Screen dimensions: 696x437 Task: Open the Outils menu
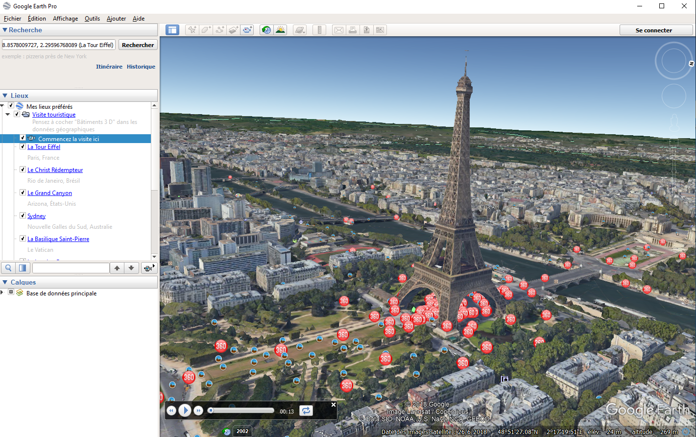(92, 19)
